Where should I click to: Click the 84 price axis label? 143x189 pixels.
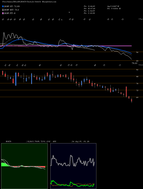[x=137, y=70]
